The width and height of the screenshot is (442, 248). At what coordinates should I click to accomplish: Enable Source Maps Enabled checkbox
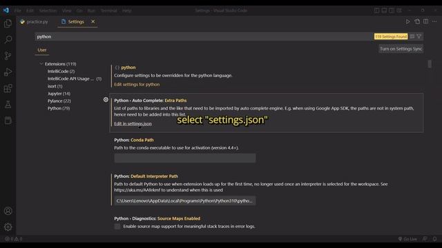point(117,227)
